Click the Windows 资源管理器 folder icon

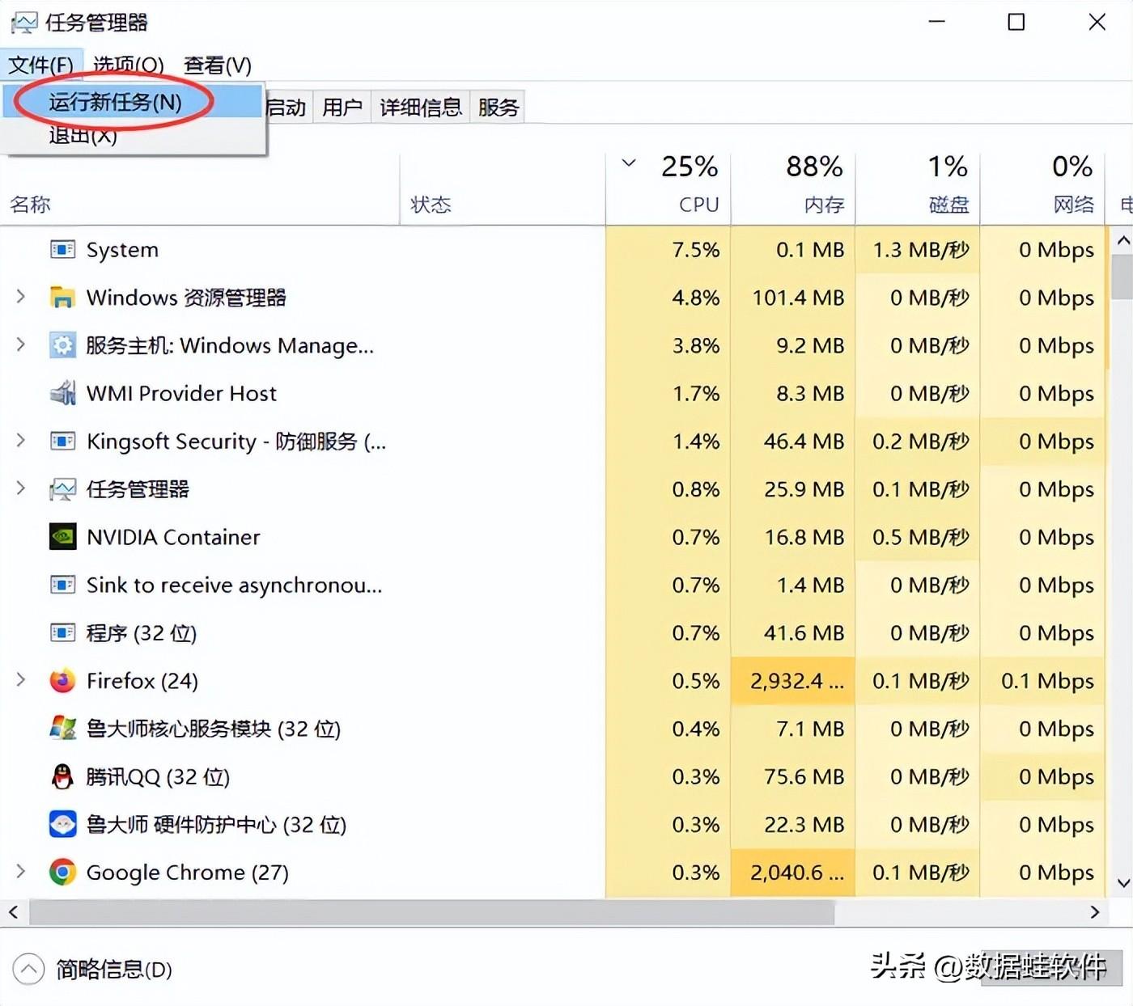62,297
